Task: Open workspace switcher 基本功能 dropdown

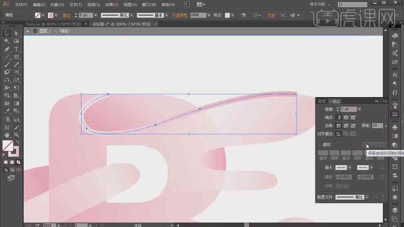Action: (x=320, y=4)
